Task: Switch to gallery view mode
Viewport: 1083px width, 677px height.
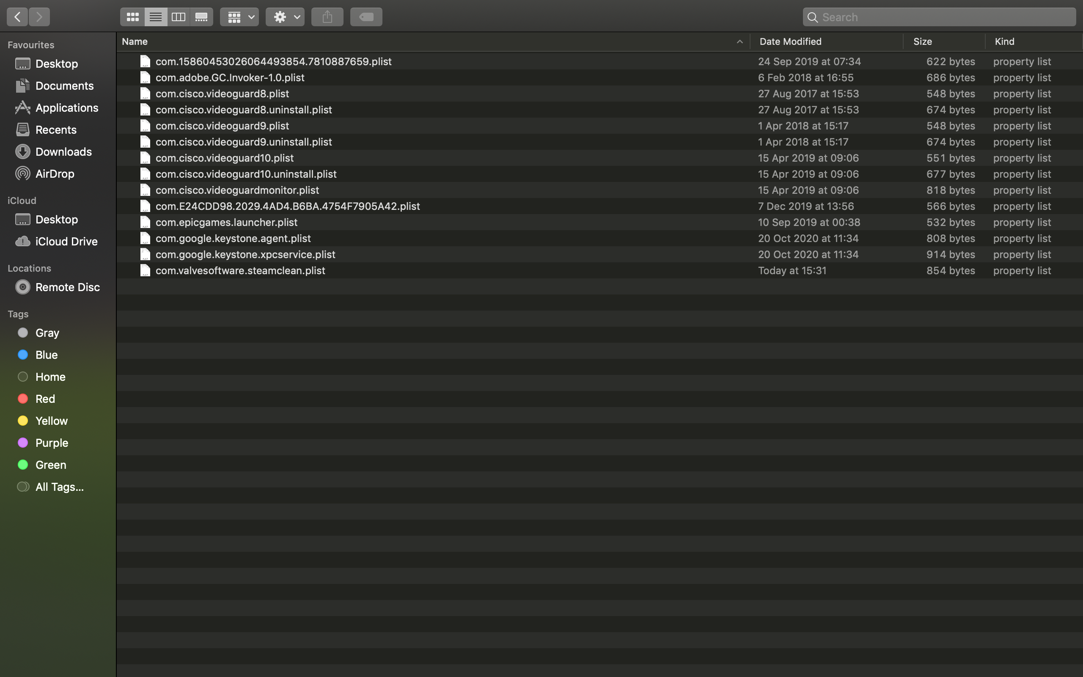Action: pyautogui.click(x=201, y=17)
